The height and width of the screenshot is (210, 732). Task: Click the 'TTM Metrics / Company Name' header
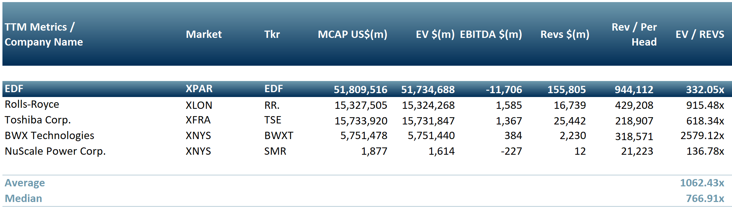44,34
